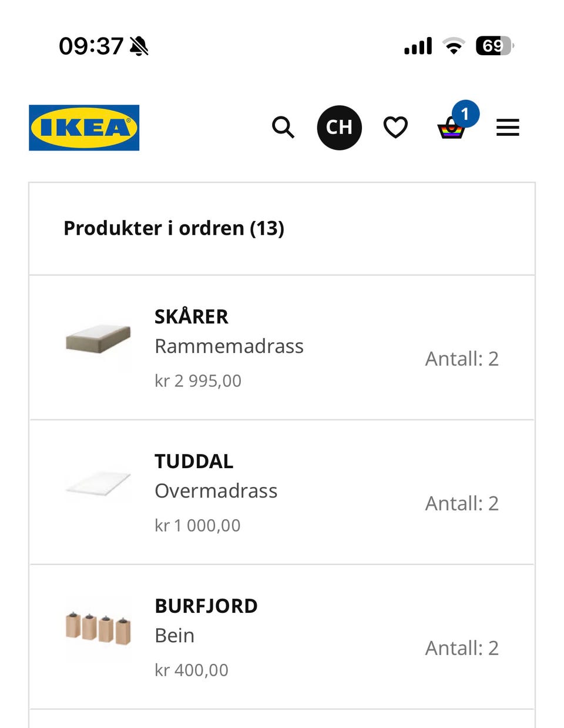564x728 pixels.
Task: Tap the Produkter i ordren (13) header
Action: click(x=174, y=228)
